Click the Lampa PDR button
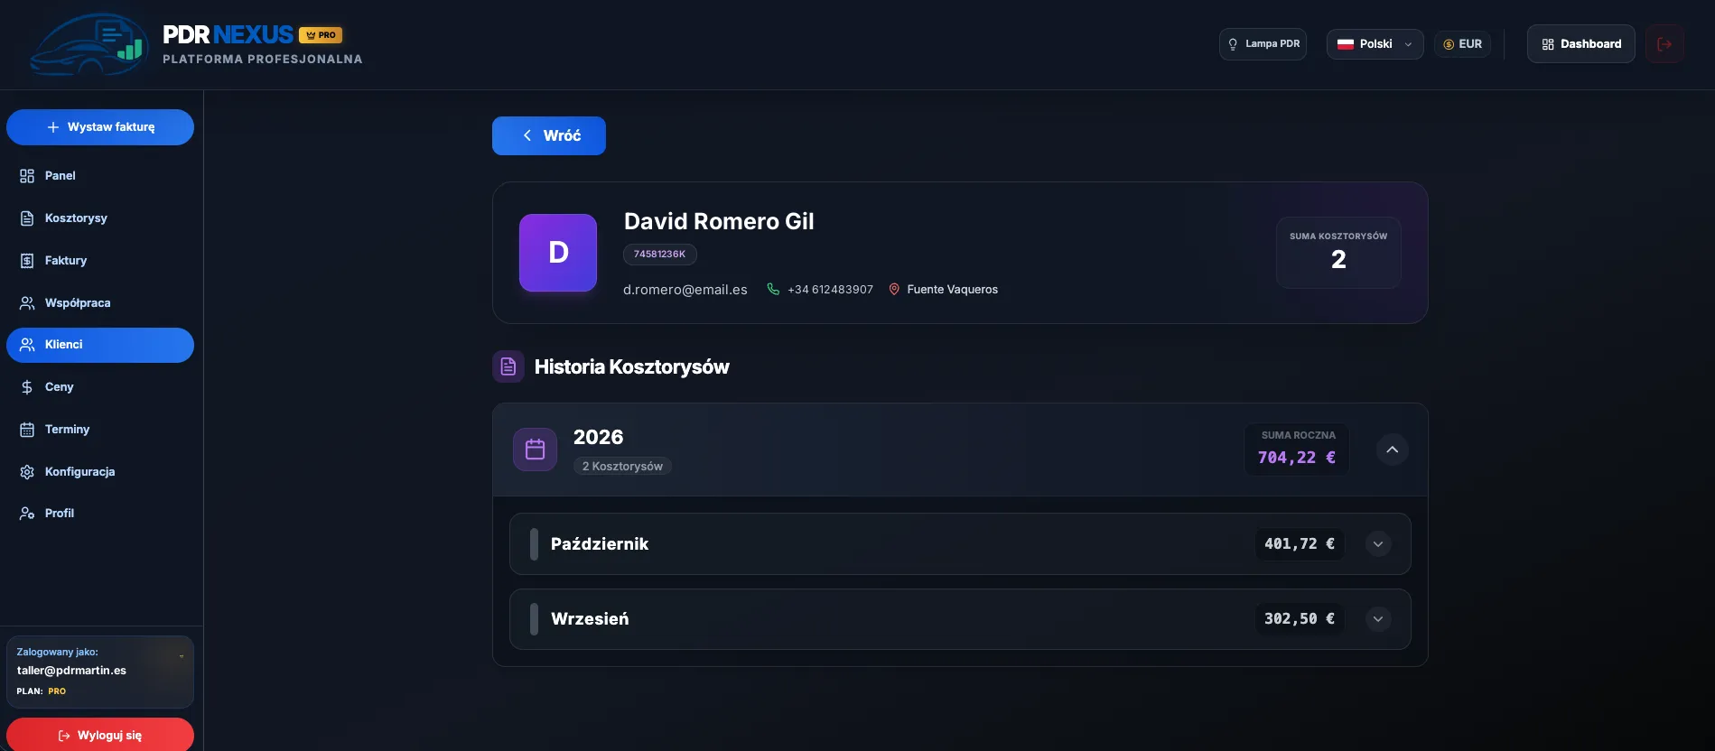The image size is (1715, 751). click(1263, 44)
